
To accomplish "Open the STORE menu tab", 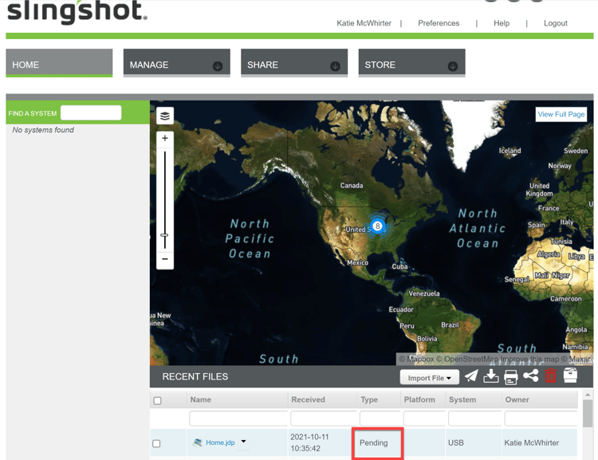I will coord(411,65).
